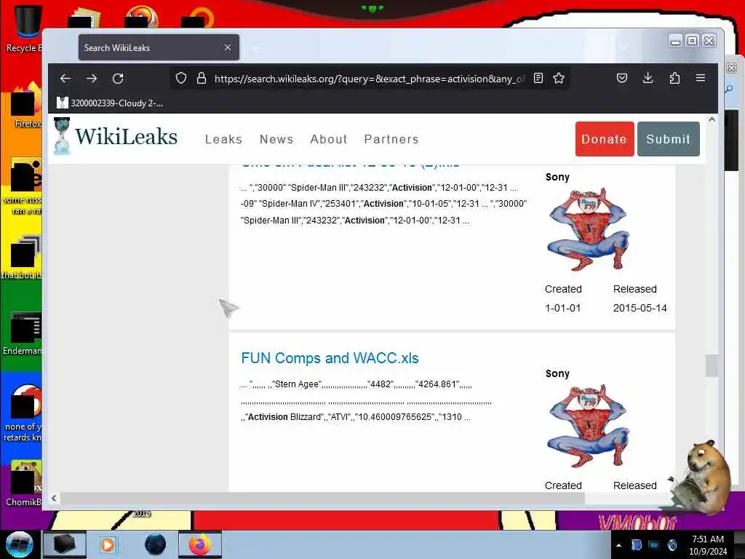Bookmark this page with the star
Screen dimensions: 745x559
(x=559, y=78)
